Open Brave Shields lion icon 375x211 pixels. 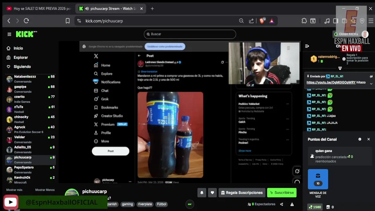[x=262, y=21]
